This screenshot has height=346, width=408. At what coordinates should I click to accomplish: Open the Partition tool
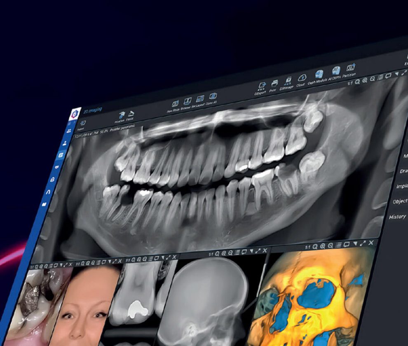350,68
